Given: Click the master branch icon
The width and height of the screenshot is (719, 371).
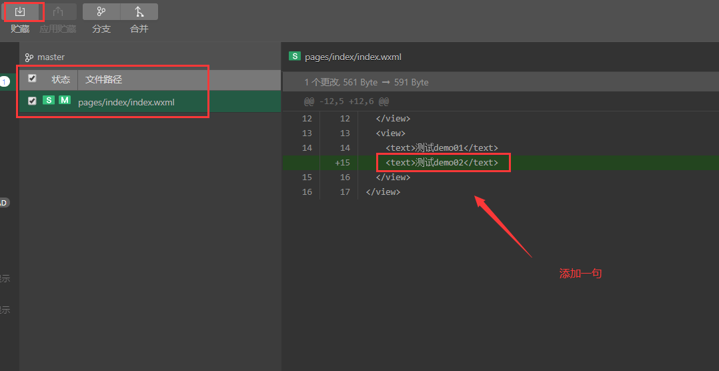Looking at the screenshot, I should (x=29, y=57).
